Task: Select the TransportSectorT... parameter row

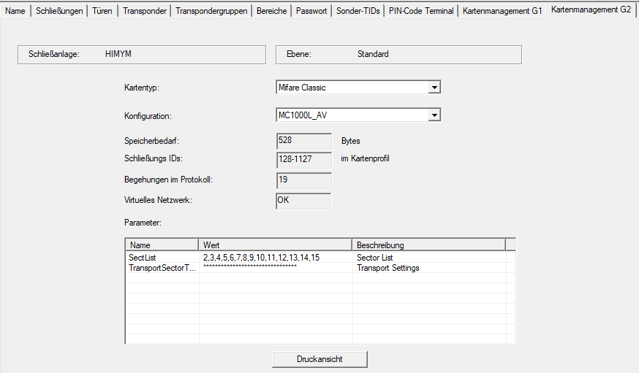Action: pyautogui.click(x=162, y=268)
